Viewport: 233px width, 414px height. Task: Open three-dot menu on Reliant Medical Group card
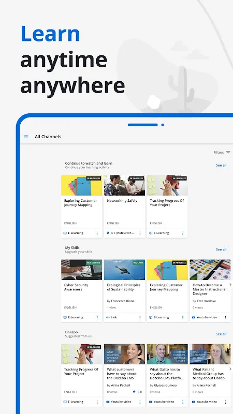pyautogui.click(x=225, y=402)
